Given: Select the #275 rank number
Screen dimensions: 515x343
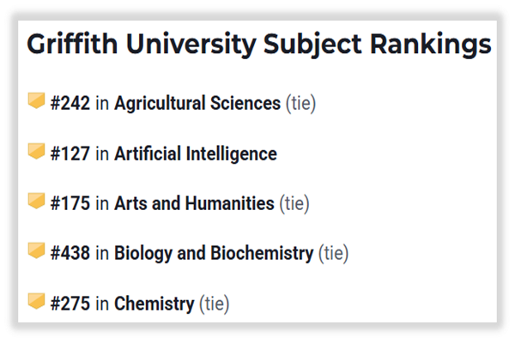Looking at the screenshot, I should coord(70,304).
